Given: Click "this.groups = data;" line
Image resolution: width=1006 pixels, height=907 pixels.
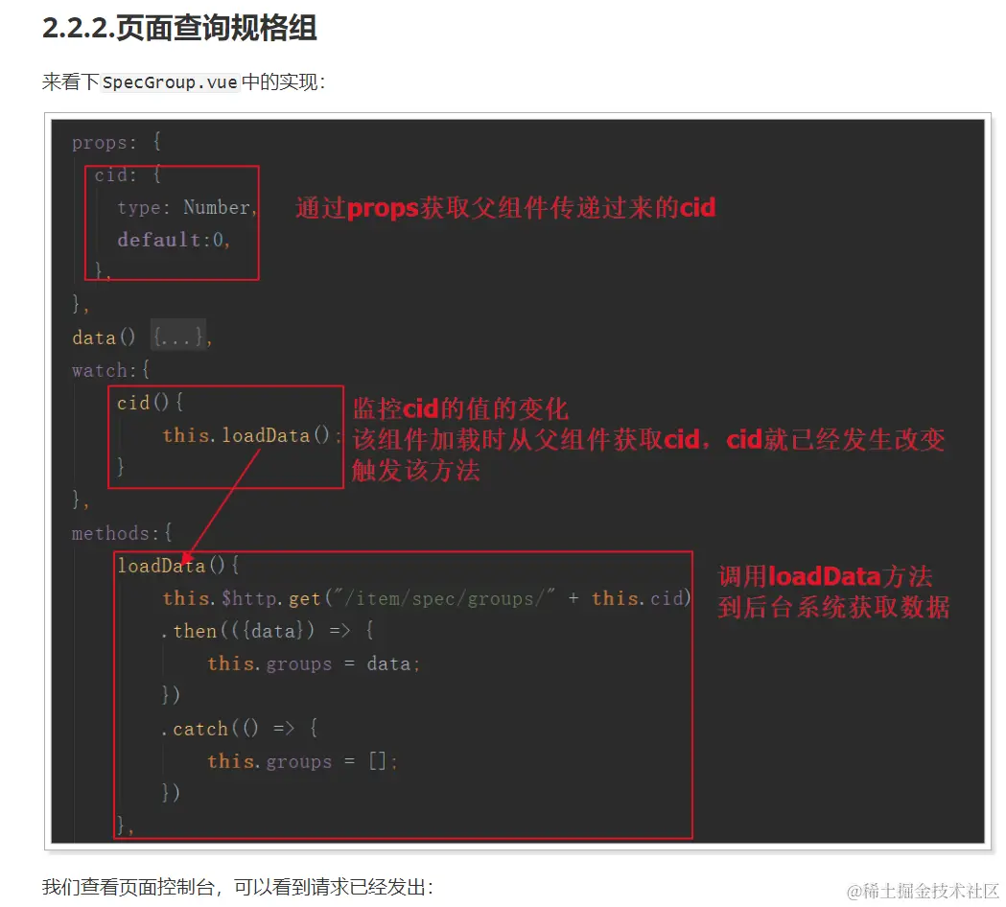Looking at the screenshot, I should click(314, 663).
